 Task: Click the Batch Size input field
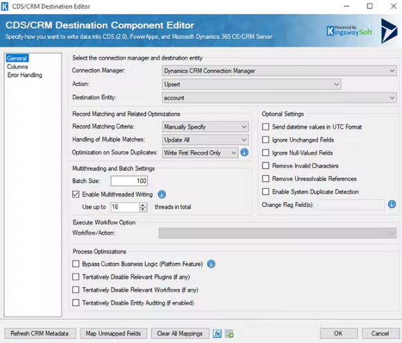pyautogui.click(x=129, y=181)
